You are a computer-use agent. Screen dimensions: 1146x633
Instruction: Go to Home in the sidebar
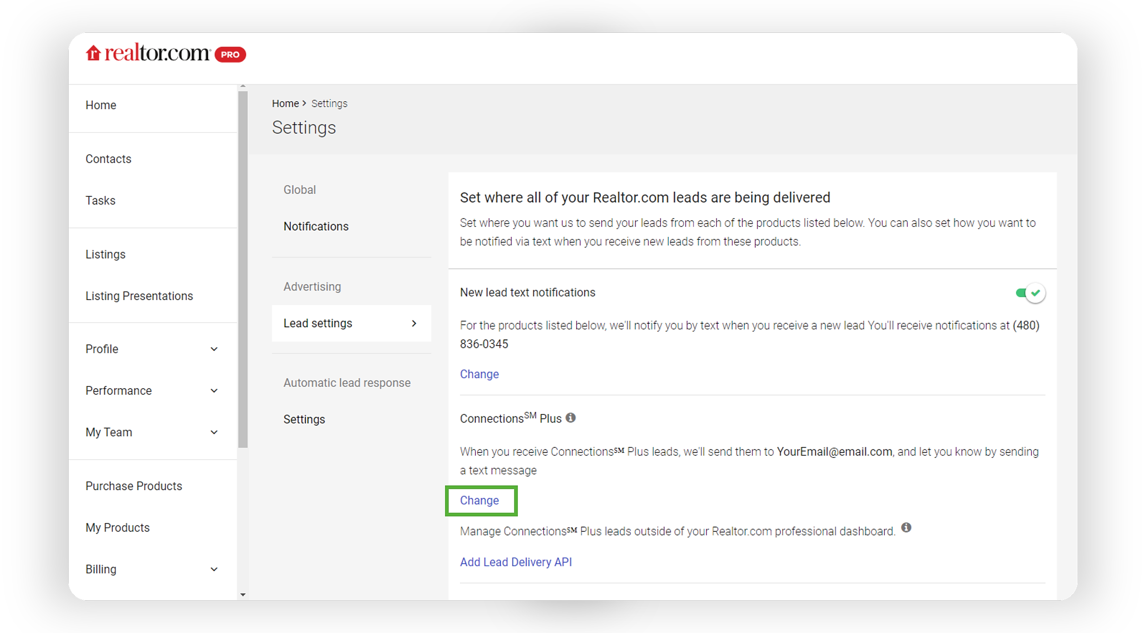[101, 105]
